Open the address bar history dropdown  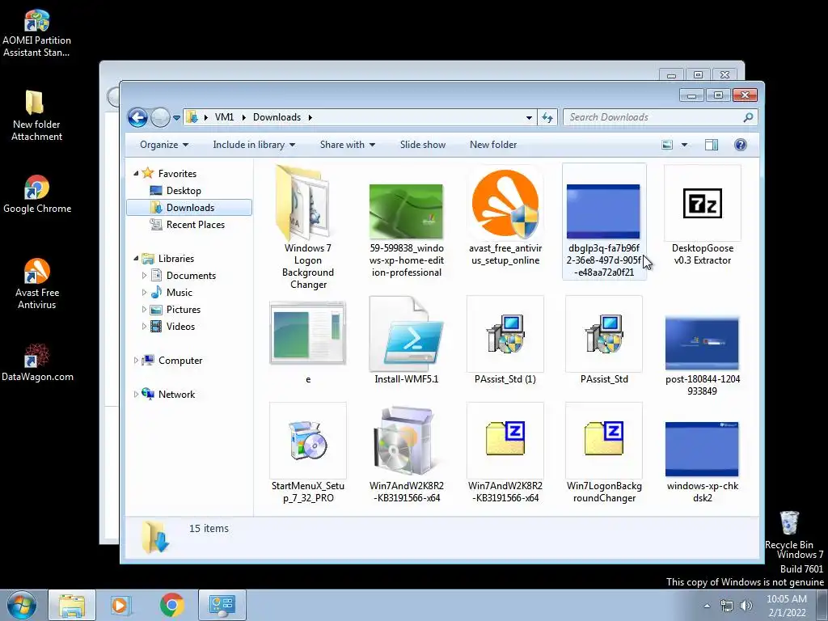pyautogui.click(x=529, y=118)
